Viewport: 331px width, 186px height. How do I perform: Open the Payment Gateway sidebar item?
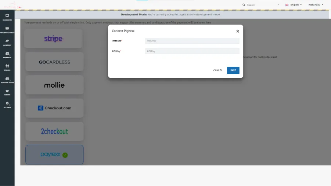[x=7, y=30]
